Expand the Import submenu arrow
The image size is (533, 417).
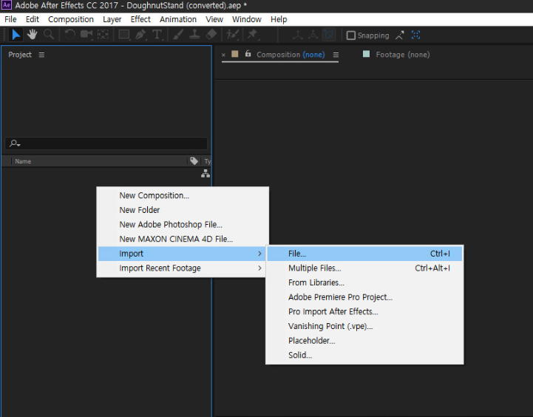pos(259,254)
